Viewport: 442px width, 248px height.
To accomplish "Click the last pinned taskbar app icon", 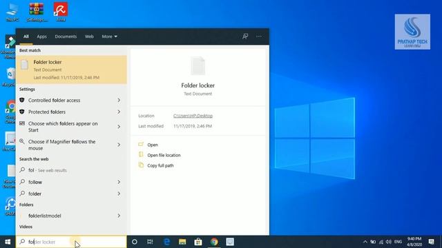I will 230,242.
